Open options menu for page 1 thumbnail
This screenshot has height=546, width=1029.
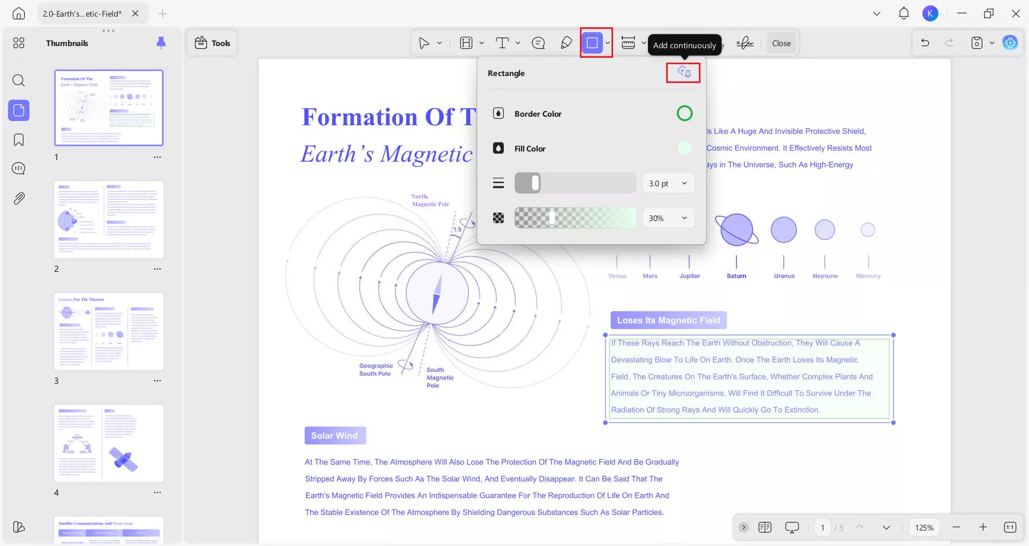157,157
